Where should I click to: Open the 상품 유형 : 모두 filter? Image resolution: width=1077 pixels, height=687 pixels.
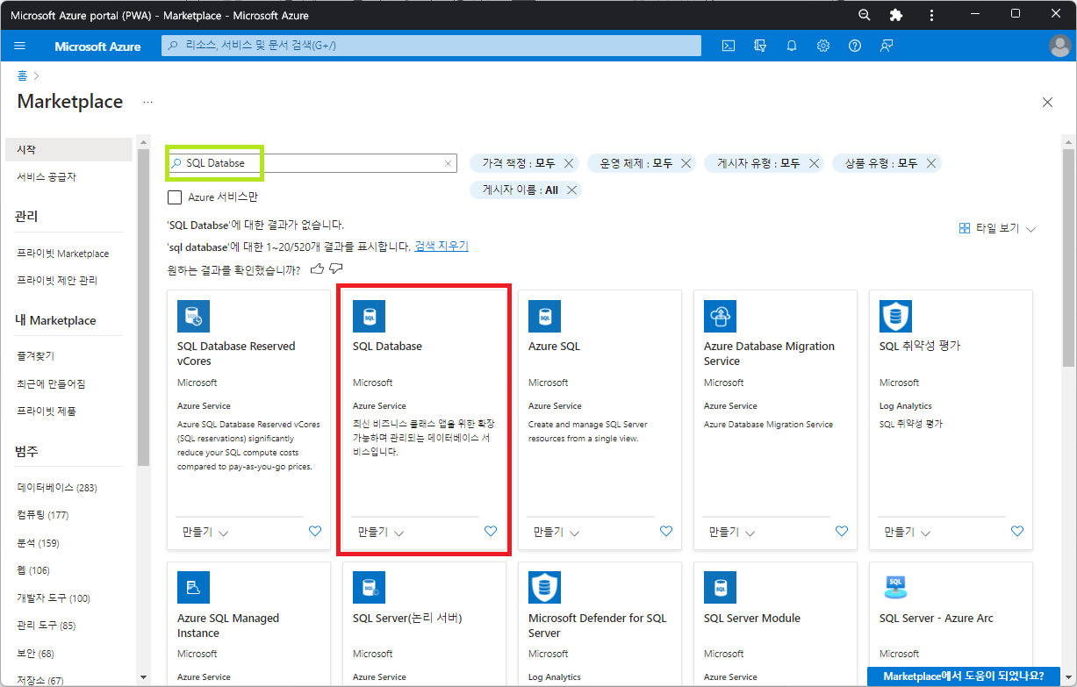pyautogui.click(x=881, y=163)
